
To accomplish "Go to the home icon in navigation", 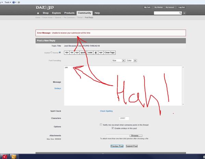I will pos(38,13).
